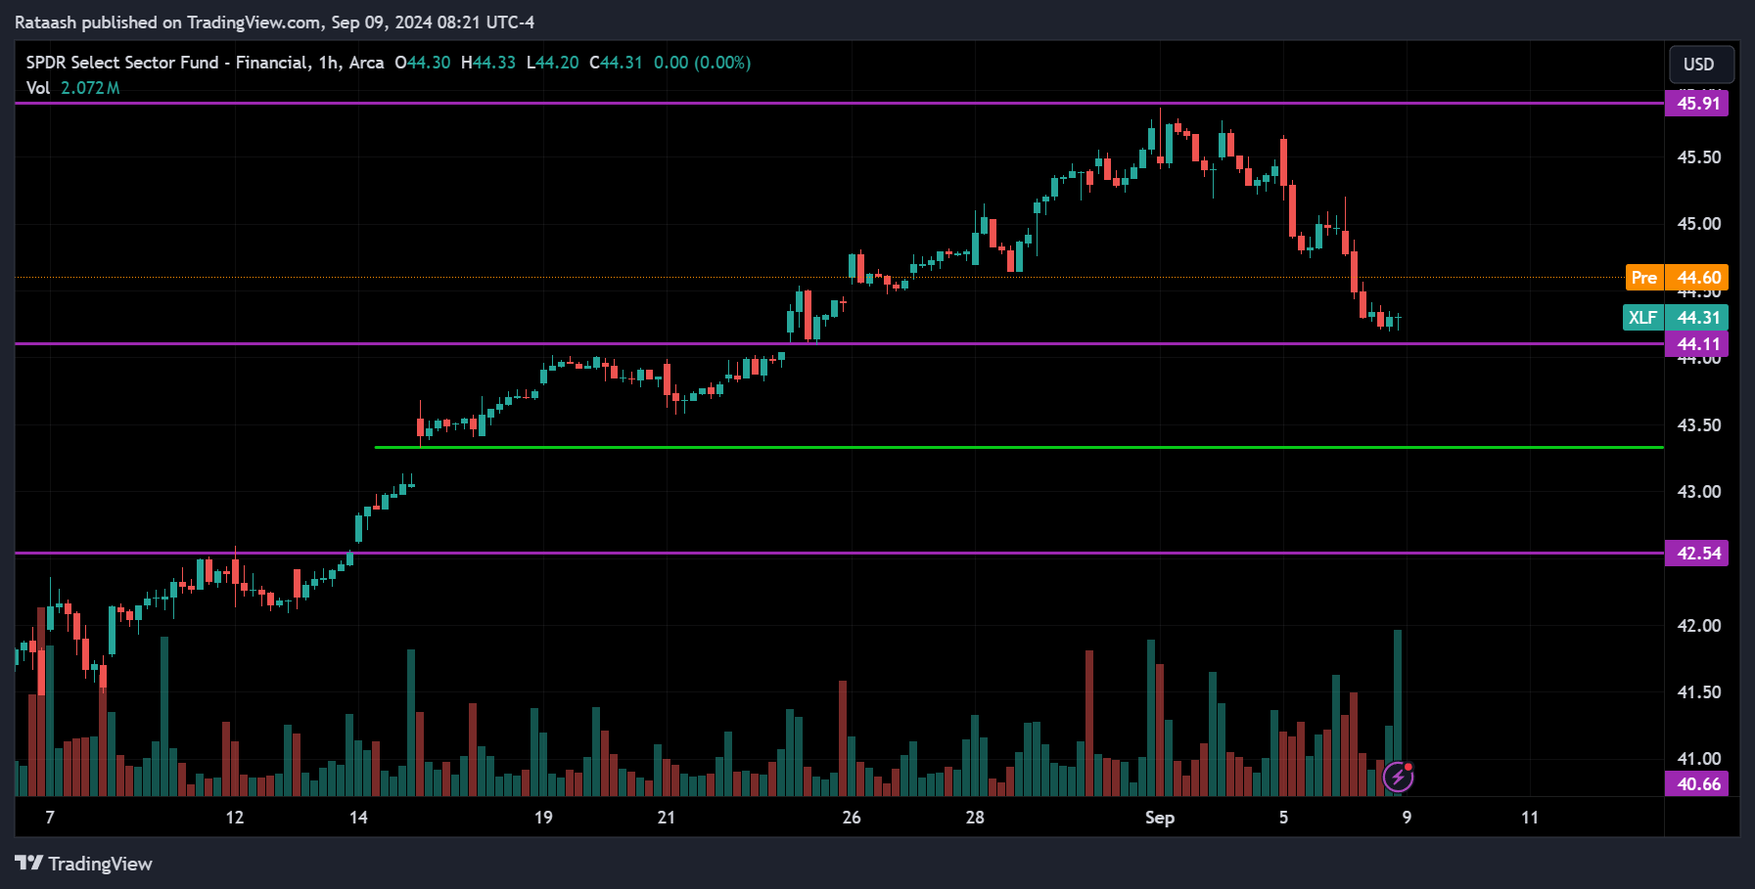Click the 7 date label on time axis
This screenshot has height=889, width=1755.
click(x=50, y=818)
